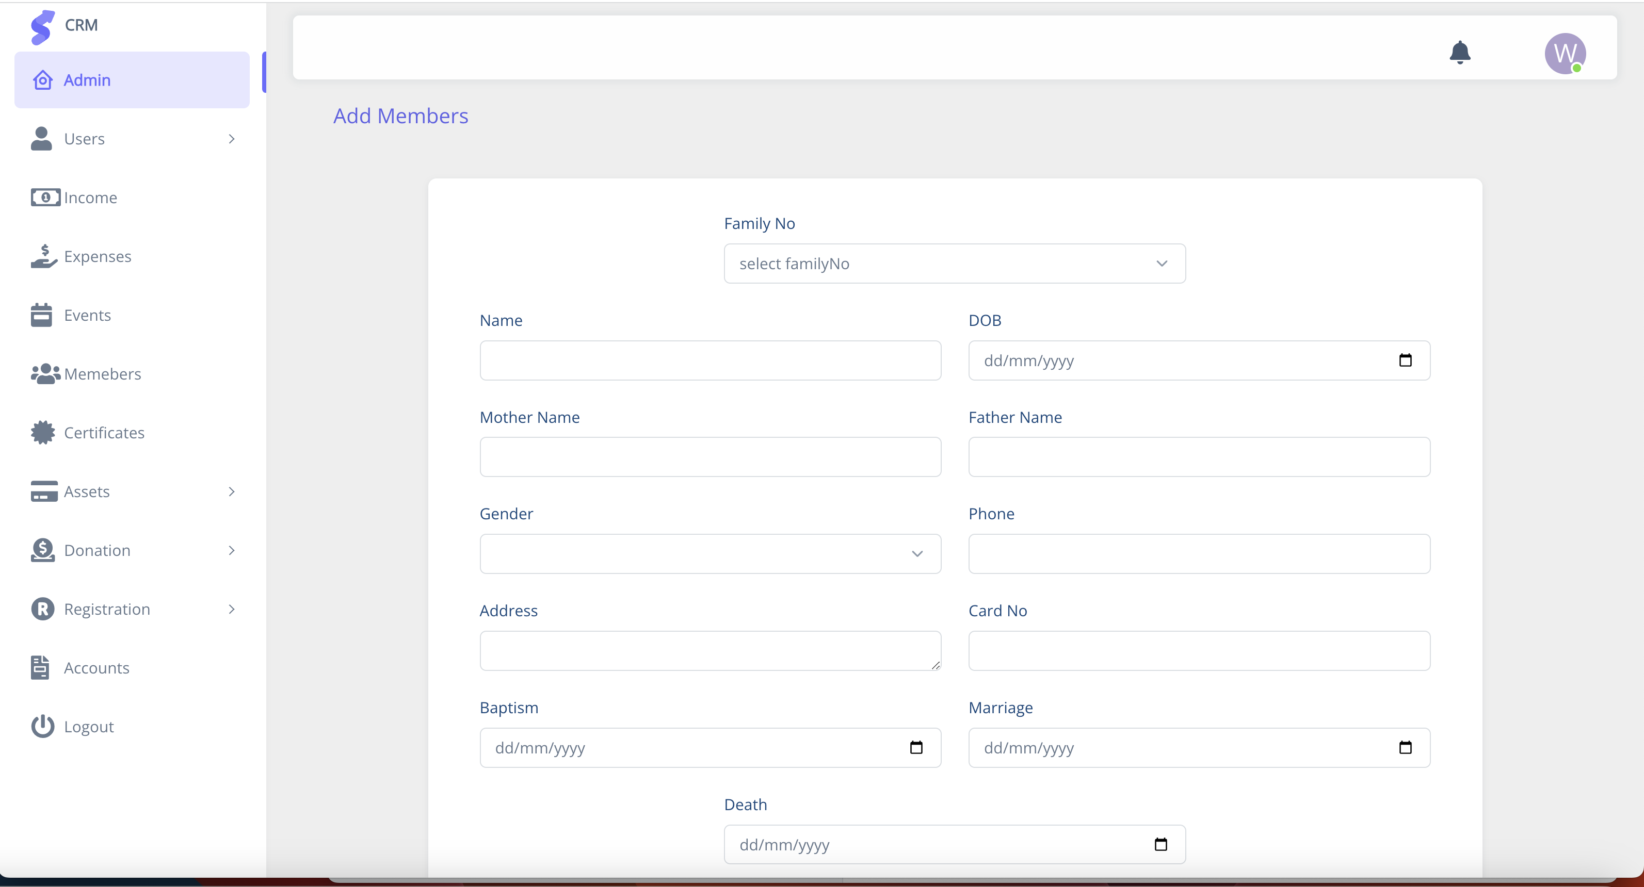Open the Accounts page link

pyautogui.click(x=96, y=668)
